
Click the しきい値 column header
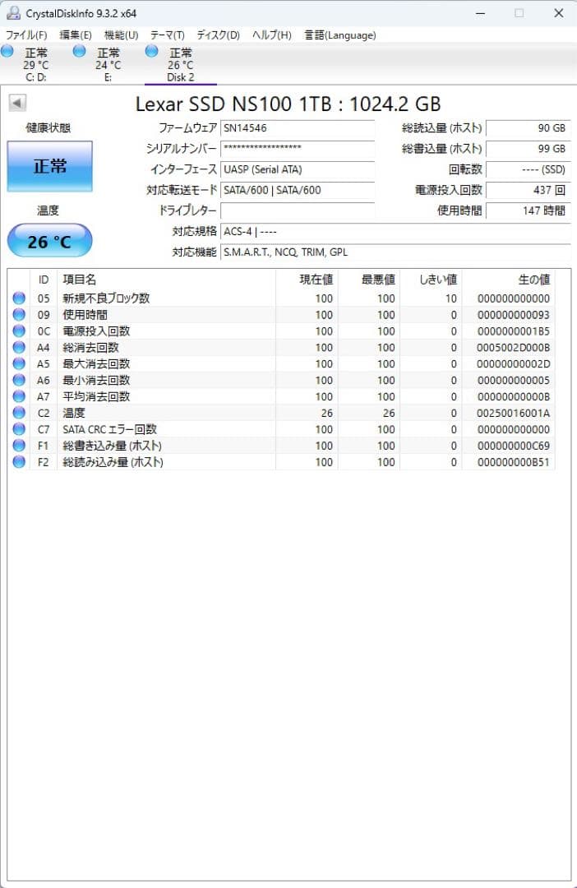[x=431, y=280]
